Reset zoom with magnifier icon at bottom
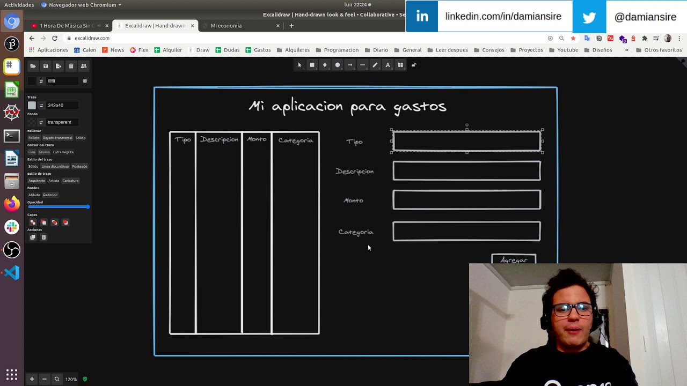The width and height of the screenshot is (687, 386). point(57,379)
